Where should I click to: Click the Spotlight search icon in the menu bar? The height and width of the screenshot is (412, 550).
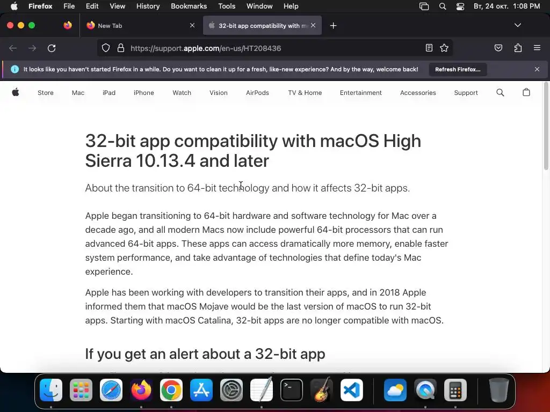(x=443, y=6)
